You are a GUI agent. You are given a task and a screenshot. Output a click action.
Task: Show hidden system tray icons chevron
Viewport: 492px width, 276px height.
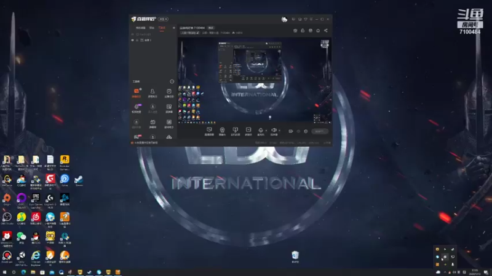[445, 272]
